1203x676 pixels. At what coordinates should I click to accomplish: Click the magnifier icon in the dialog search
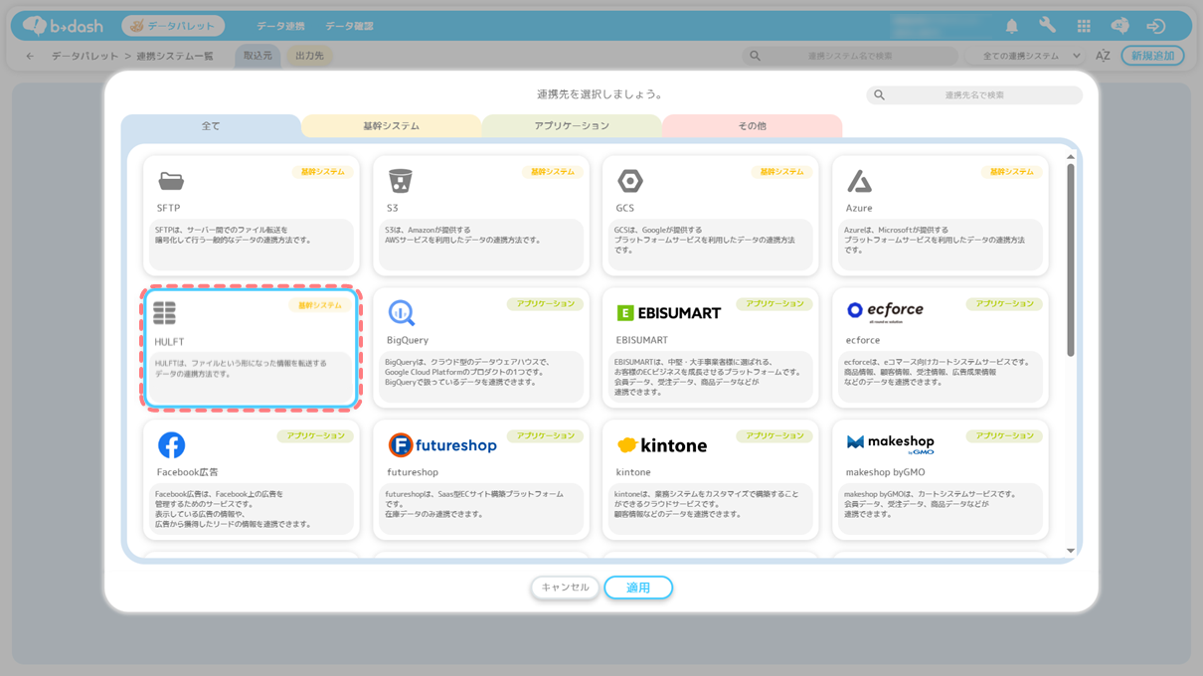pos(879,95)
